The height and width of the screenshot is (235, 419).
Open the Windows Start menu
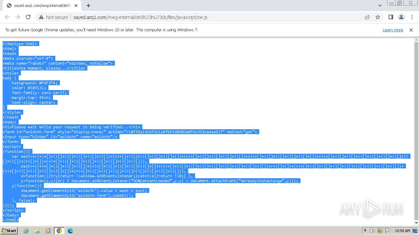click(x=9, y=230)
